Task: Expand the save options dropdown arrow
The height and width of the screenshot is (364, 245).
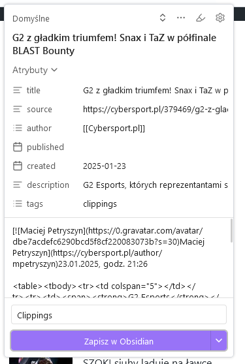Action: coord(219,341)
